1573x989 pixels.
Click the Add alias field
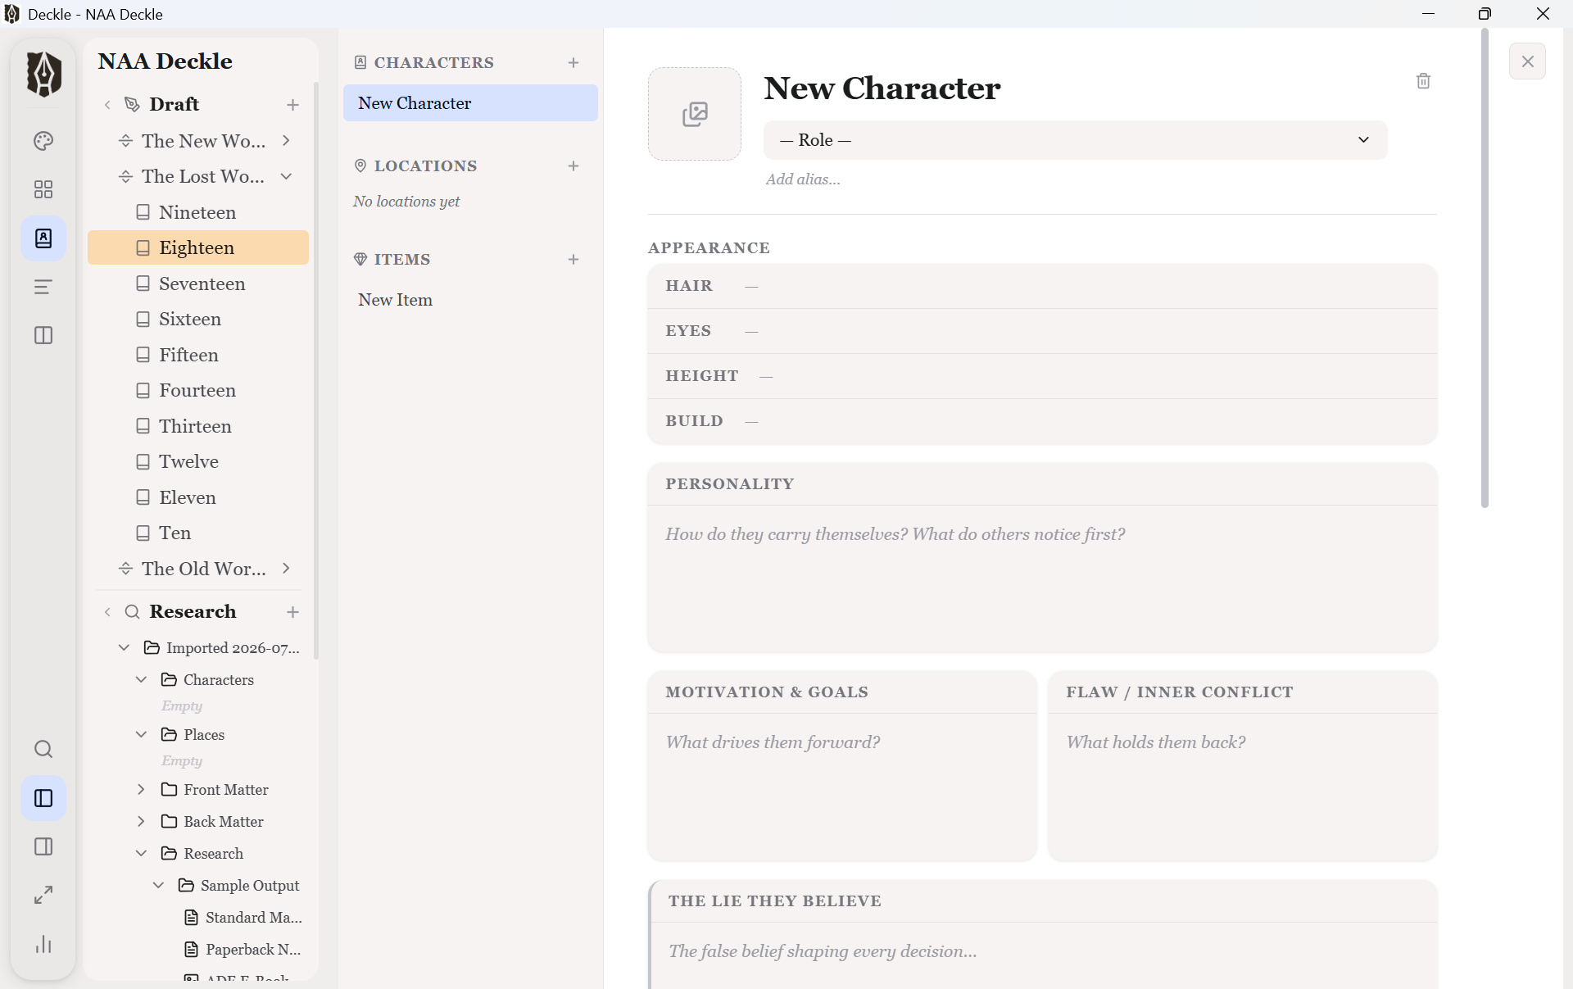click(803, 179)
